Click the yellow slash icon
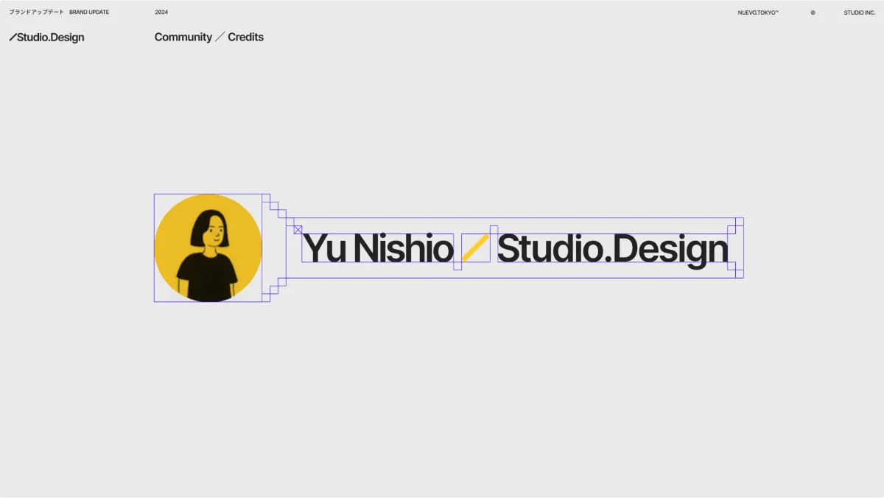Screen dimensions: 884x498 coord(476,248)
